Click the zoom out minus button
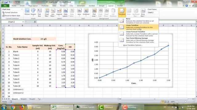 (x=177, y=102)
